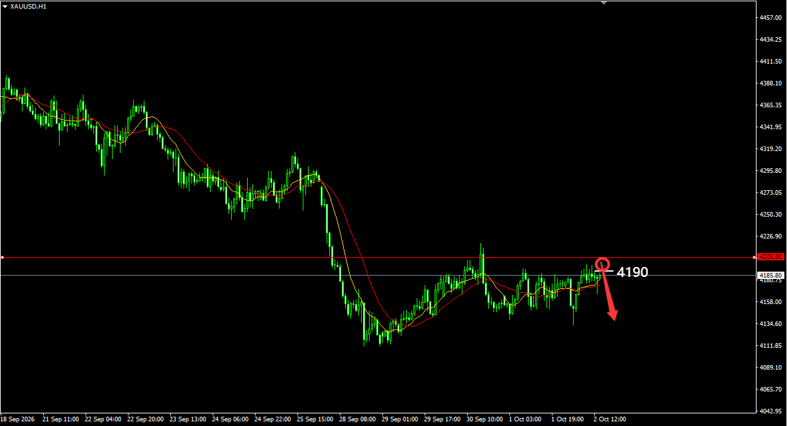Click the 4134.60 price scale value

[x=770, y=323]
